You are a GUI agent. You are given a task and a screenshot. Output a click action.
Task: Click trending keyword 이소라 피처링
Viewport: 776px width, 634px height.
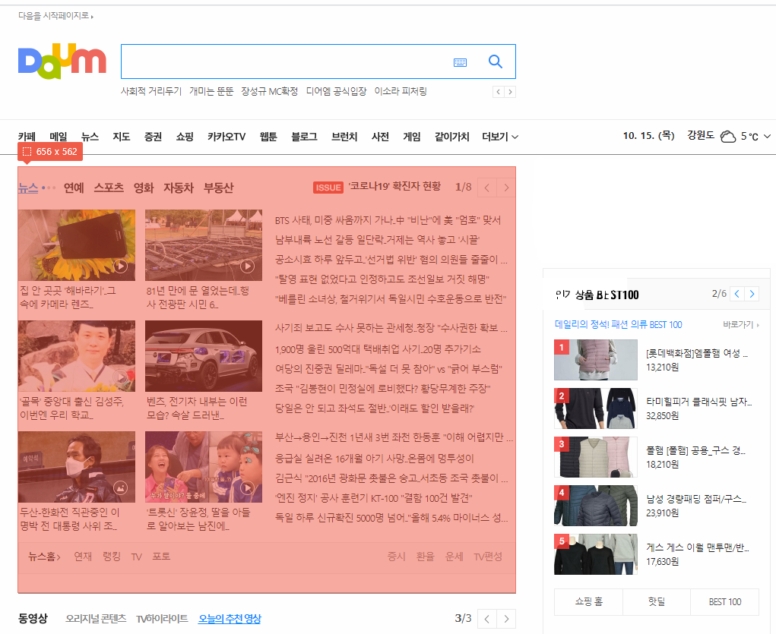401,91
